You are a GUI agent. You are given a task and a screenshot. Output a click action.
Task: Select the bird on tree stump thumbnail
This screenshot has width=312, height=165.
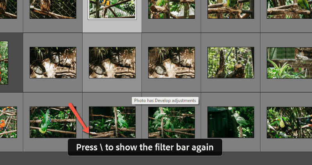[231, 63]
